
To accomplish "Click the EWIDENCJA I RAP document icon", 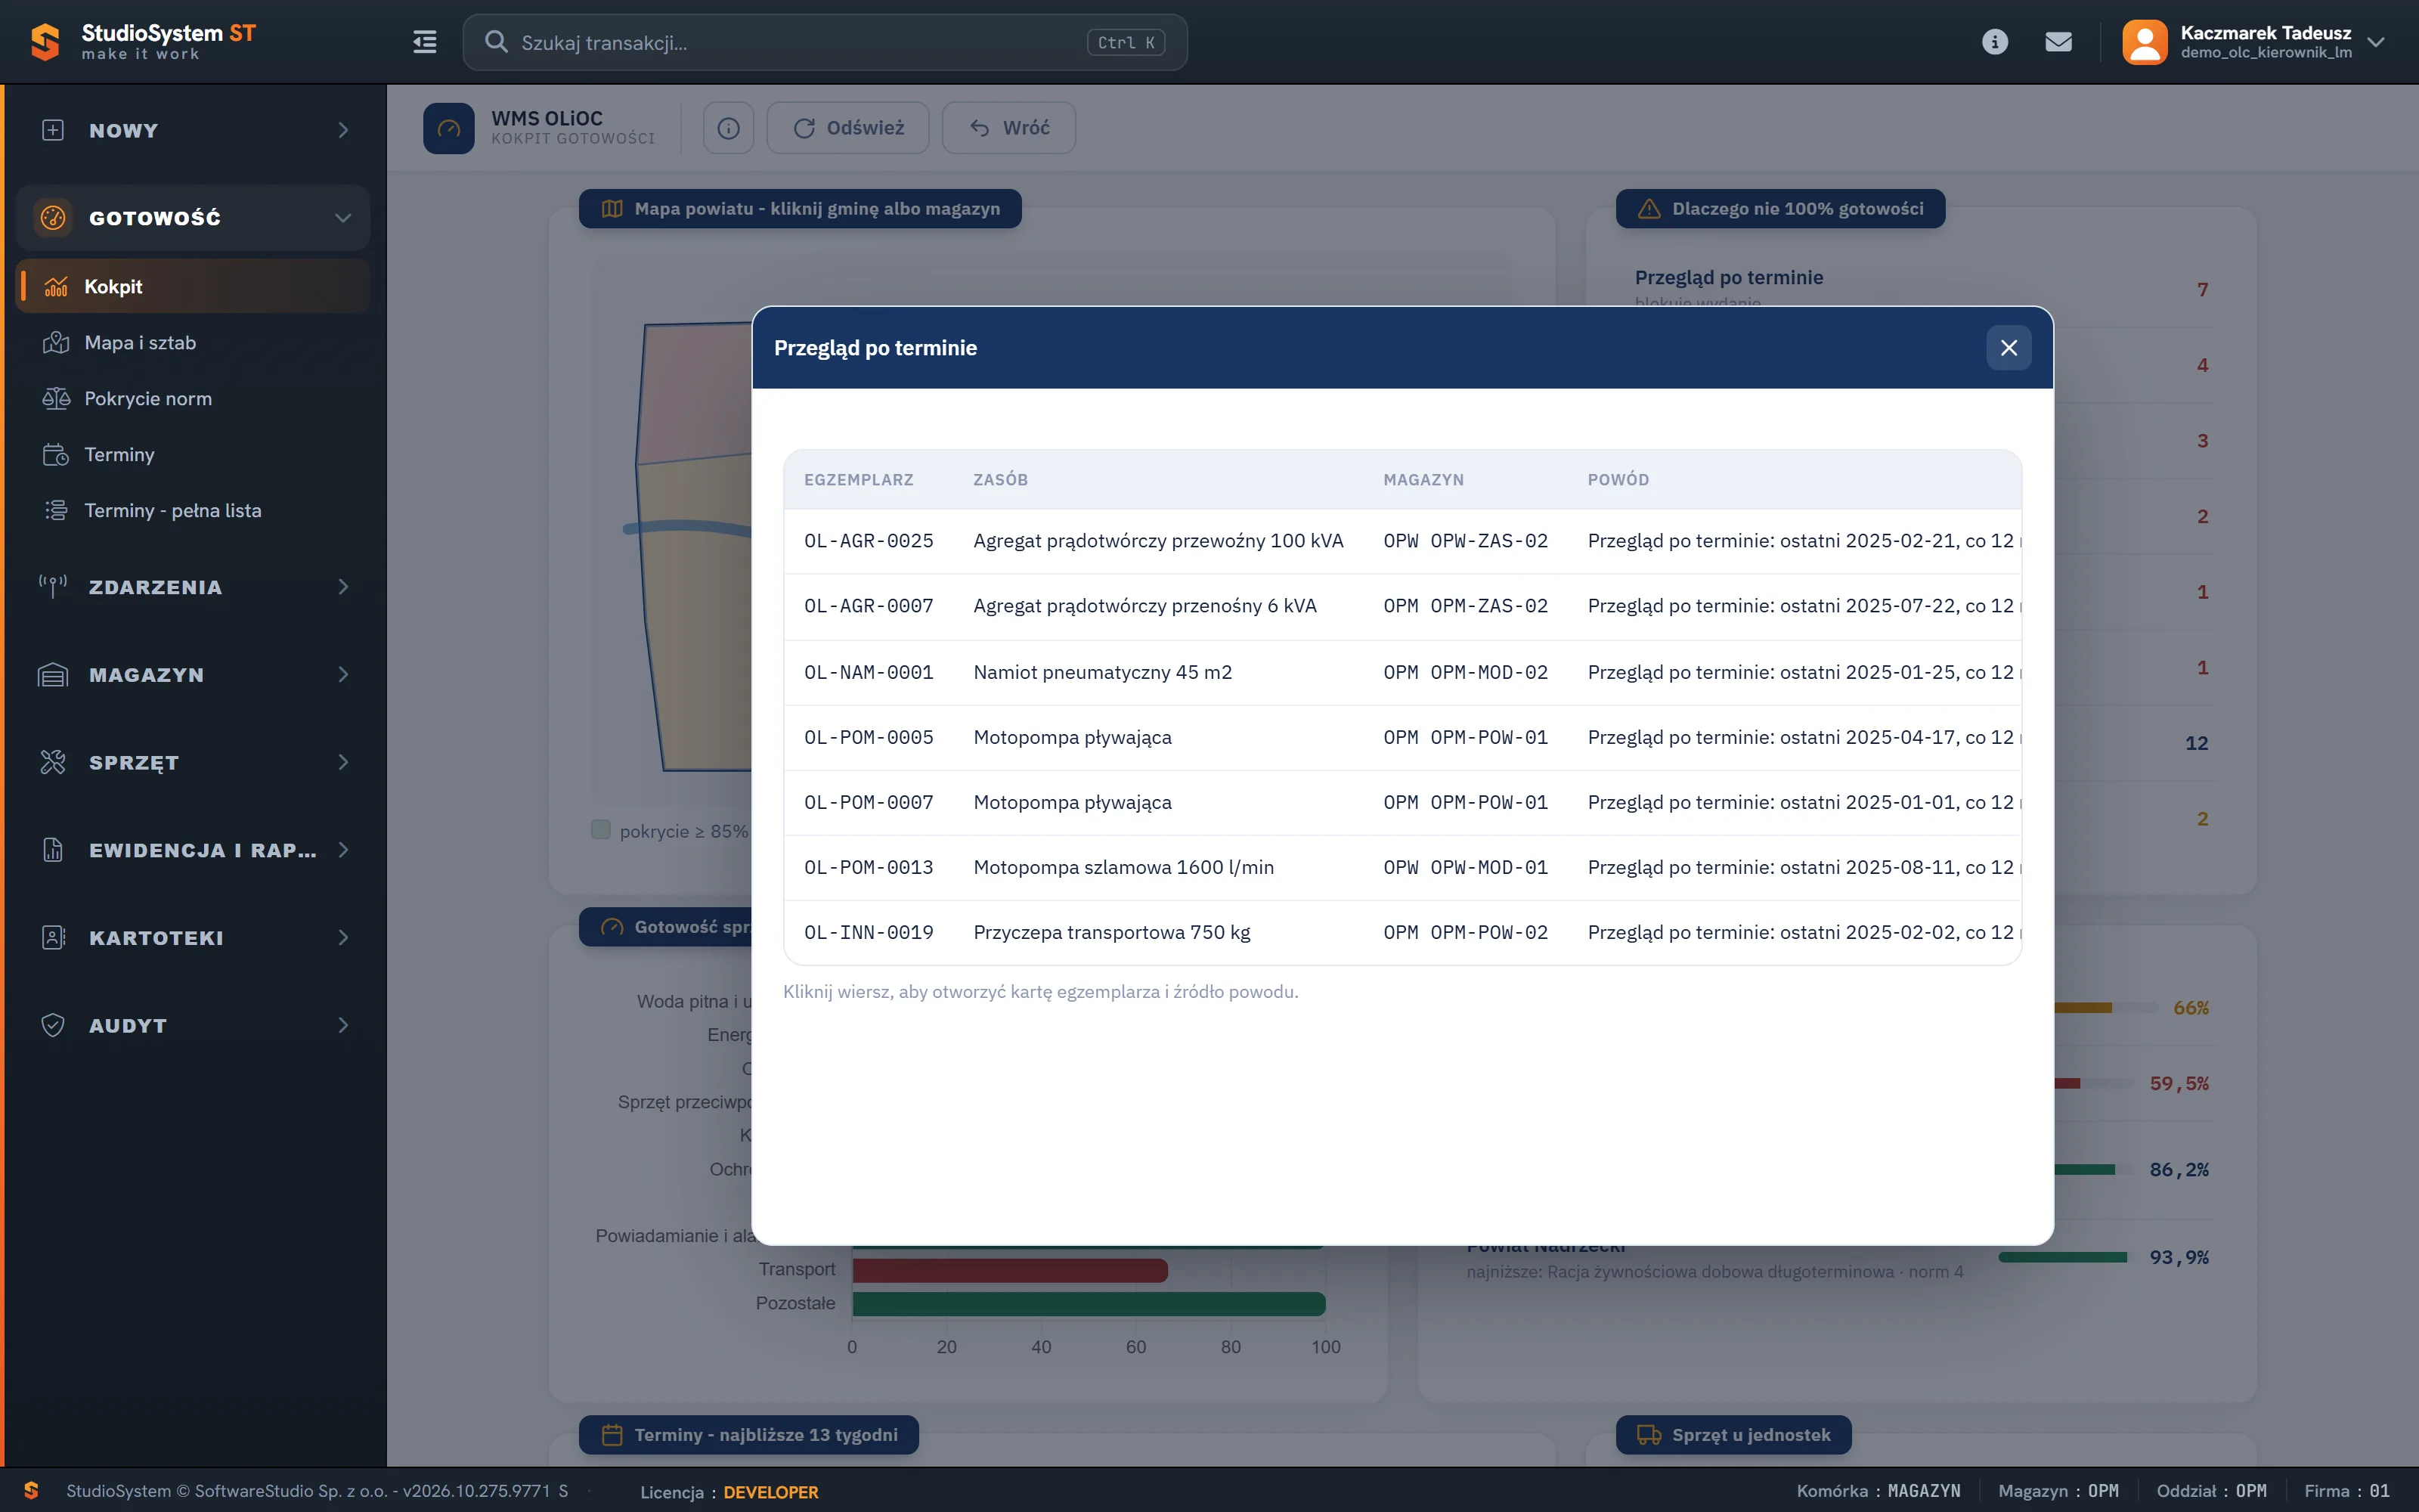I will pos(53,850).
